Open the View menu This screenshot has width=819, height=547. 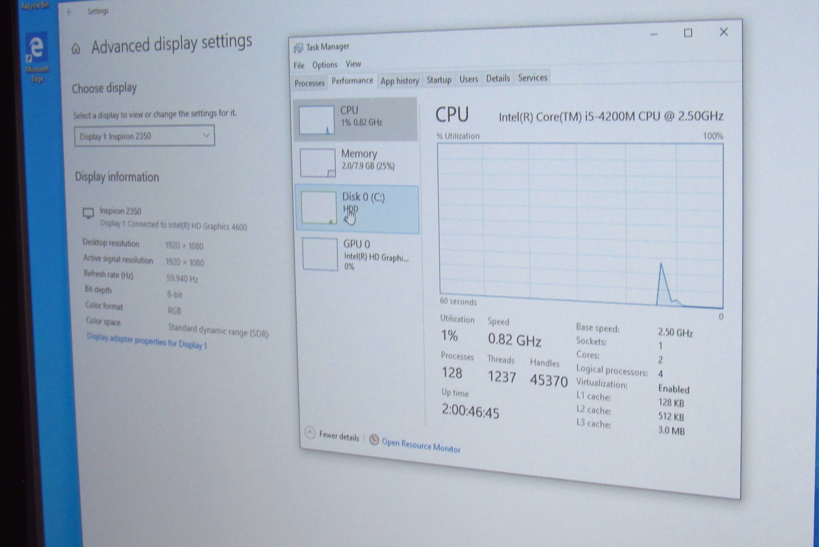pyautogui.click(x=353, y=64)
